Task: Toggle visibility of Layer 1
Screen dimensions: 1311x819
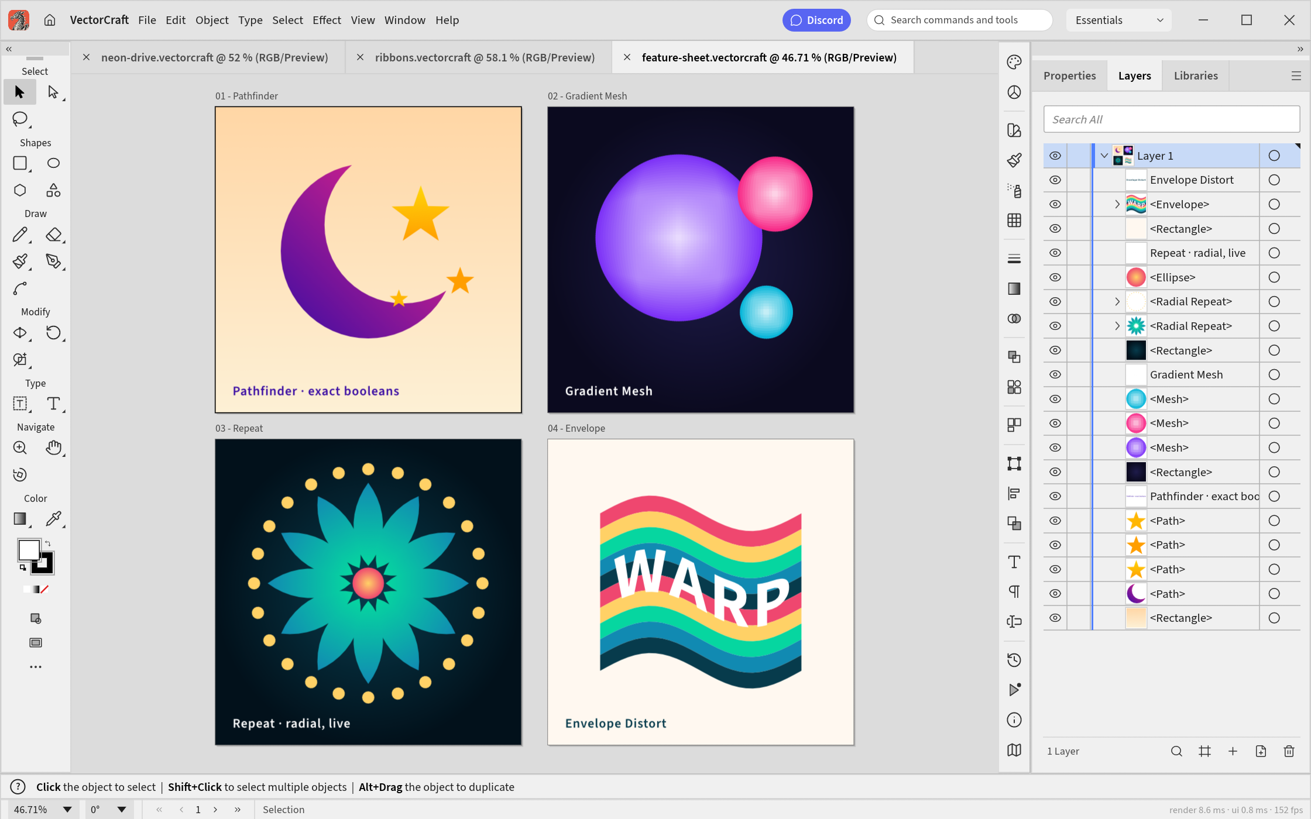Action: point(1055,156)
